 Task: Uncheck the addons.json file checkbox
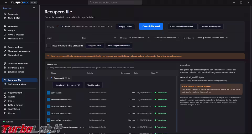pyautogui.click(x=49, y=93)
